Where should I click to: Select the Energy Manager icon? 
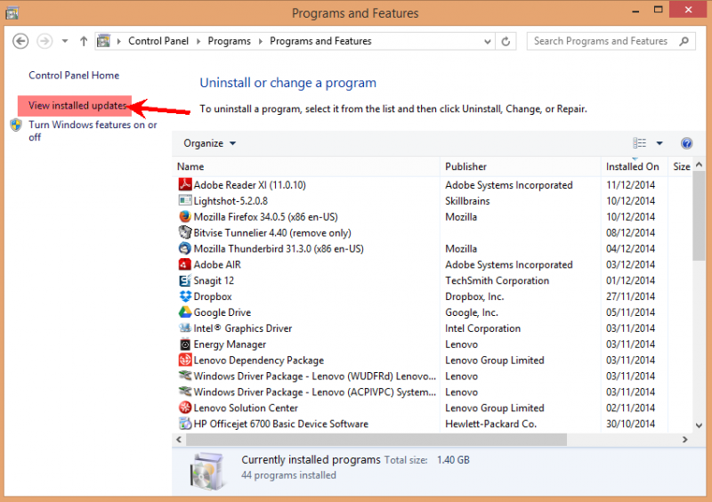pyautogui.click(x=185, y=344)
